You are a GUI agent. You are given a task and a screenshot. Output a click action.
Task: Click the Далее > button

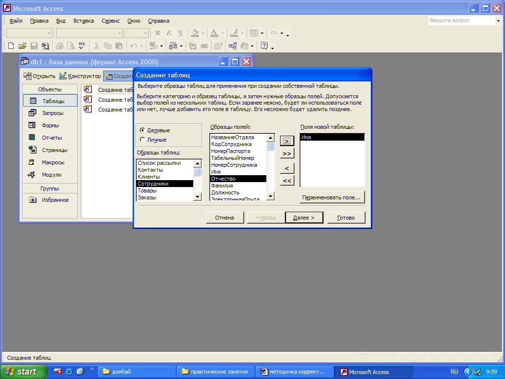(304, 218)
